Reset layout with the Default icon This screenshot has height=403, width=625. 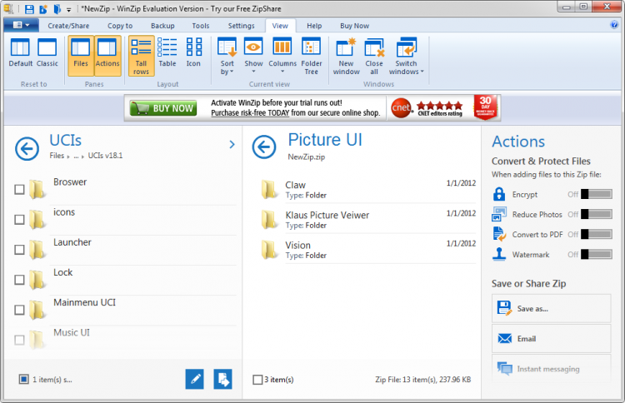(20, 52)
